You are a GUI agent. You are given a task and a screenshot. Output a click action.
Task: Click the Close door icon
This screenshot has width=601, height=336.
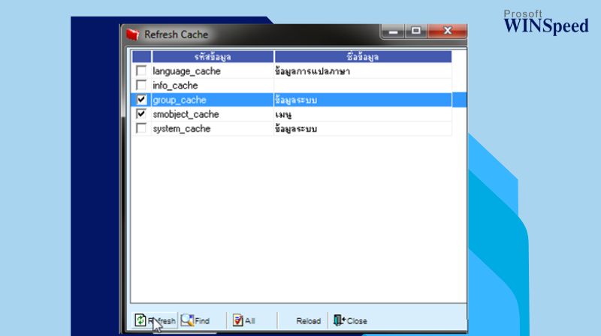pyautogui.click(x=340, y=320)
